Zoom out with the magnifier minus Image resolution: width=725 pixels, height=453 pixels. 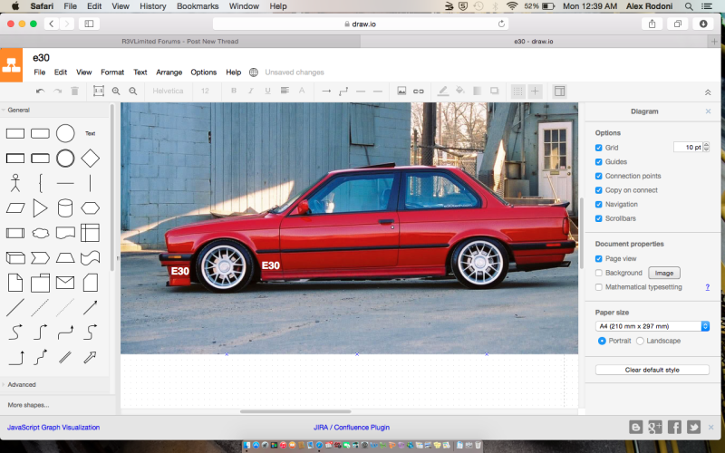133,92
